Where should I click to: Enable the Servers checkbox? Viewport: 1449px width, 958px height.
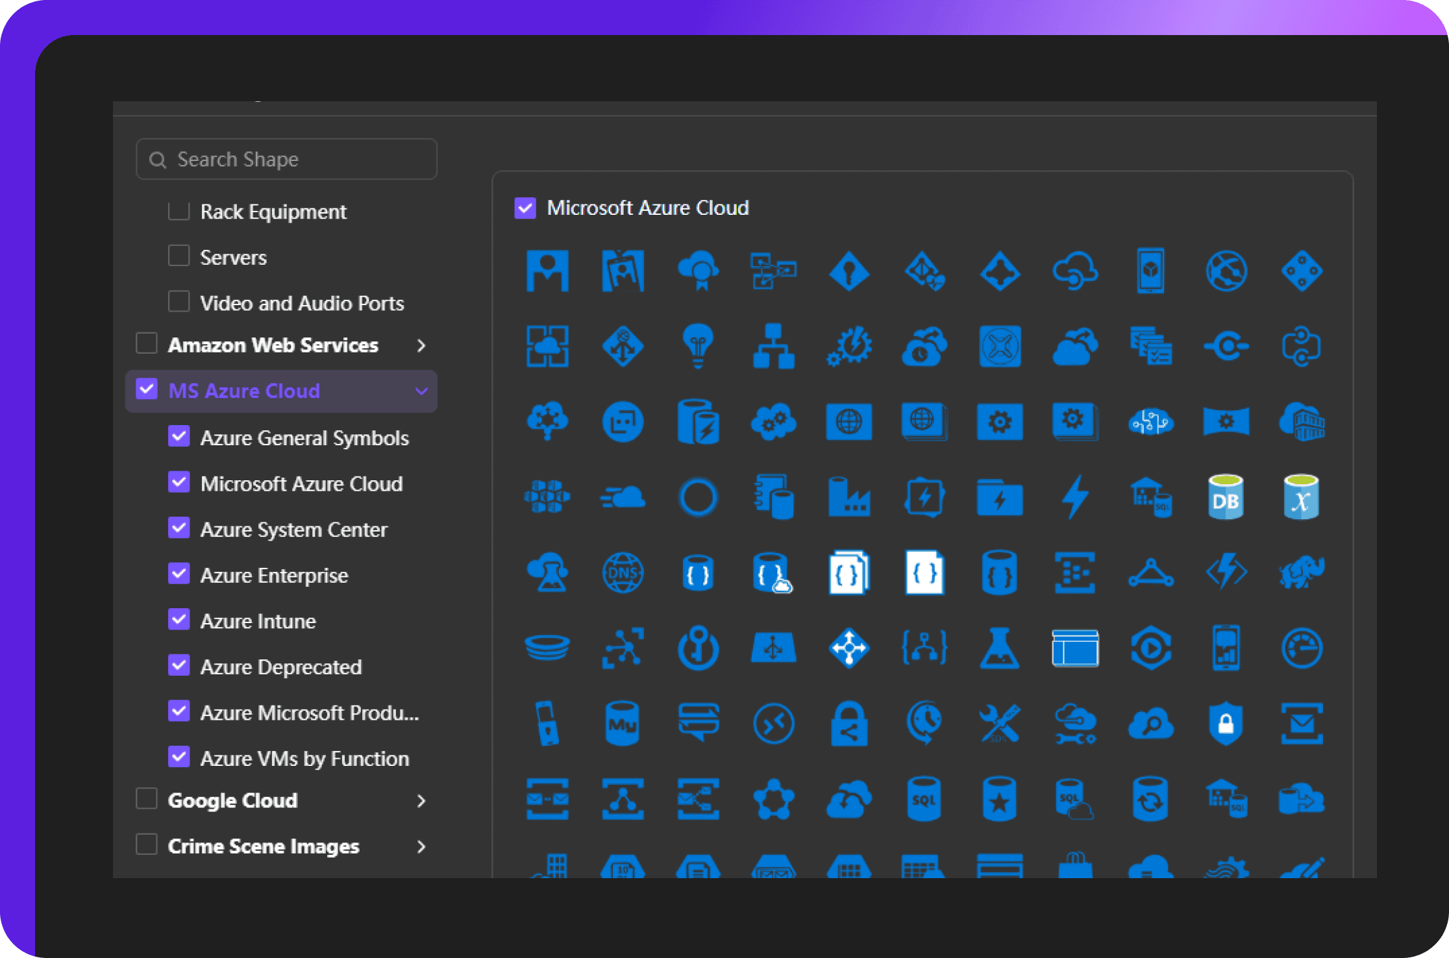click(x=179, y=256)
